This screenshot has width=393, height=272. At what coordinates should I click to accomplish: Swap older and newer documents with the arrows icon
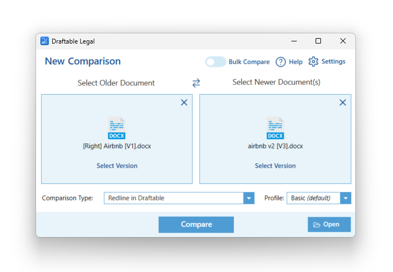click(x=196, y=83)
